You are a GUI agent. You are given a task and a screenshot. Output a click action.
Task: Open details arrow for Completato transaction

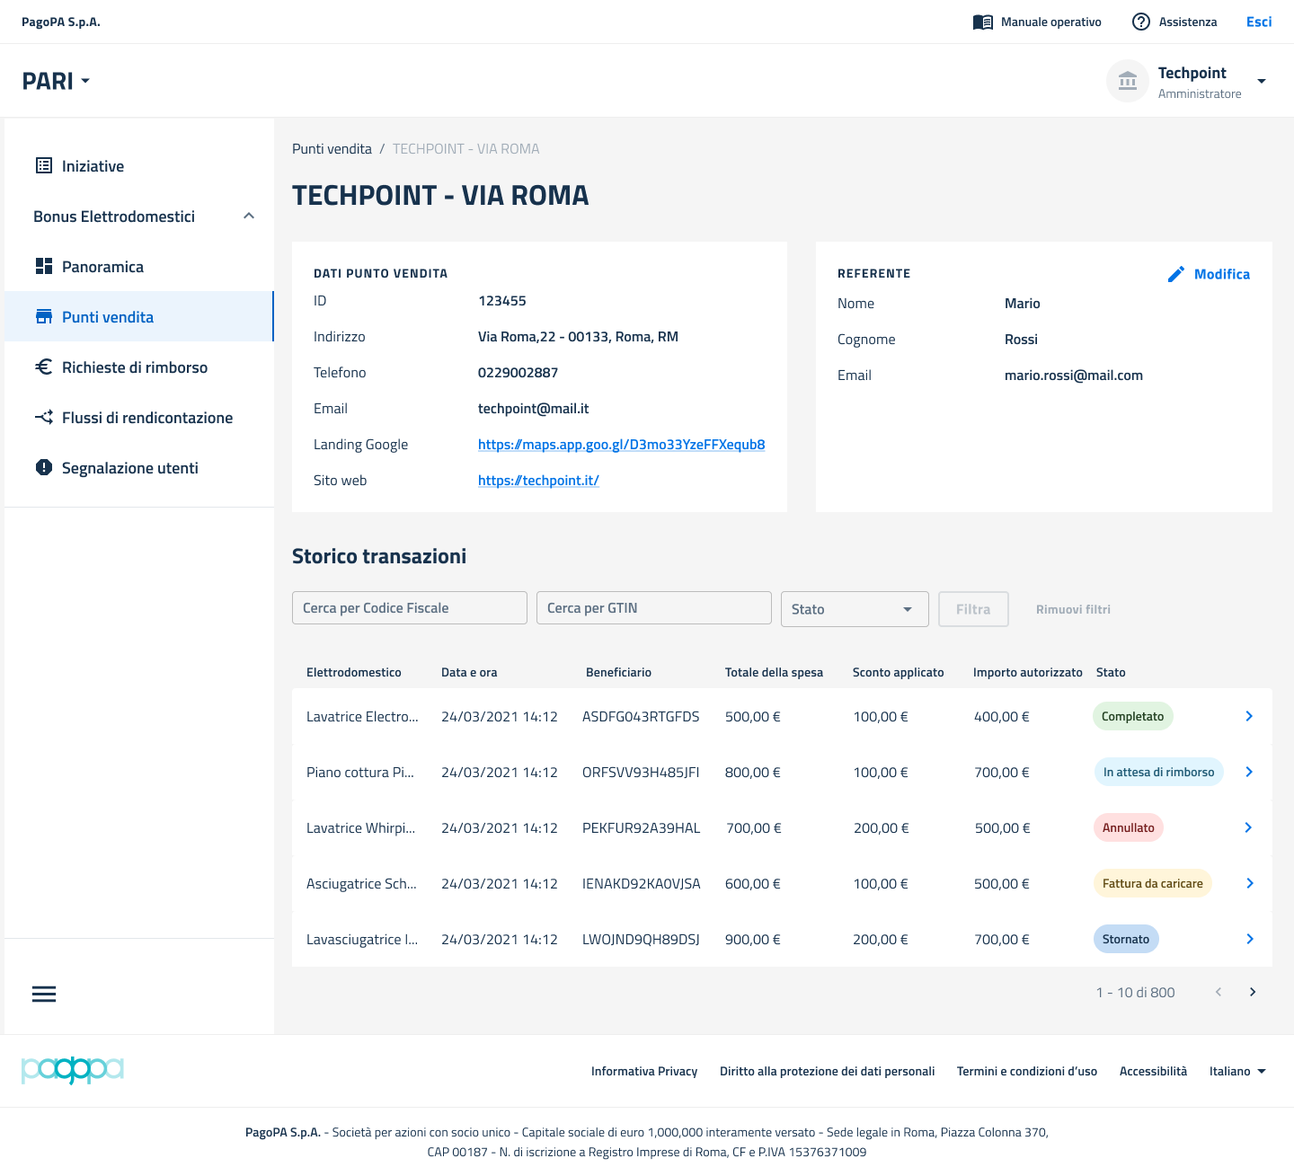1248,716
